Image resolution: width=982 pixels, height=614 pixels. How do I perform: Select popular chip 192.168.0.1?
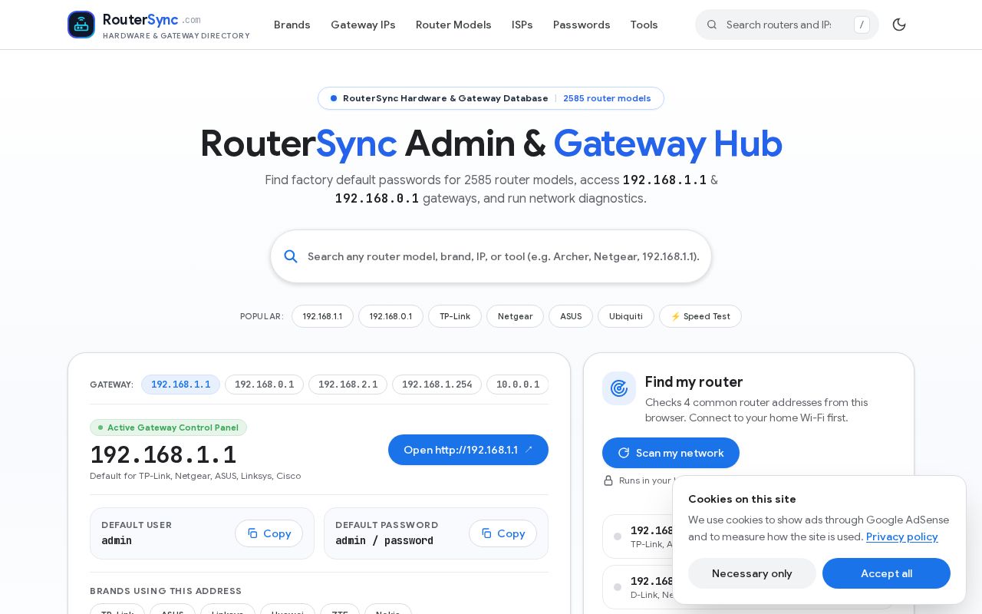click(390, 316)
